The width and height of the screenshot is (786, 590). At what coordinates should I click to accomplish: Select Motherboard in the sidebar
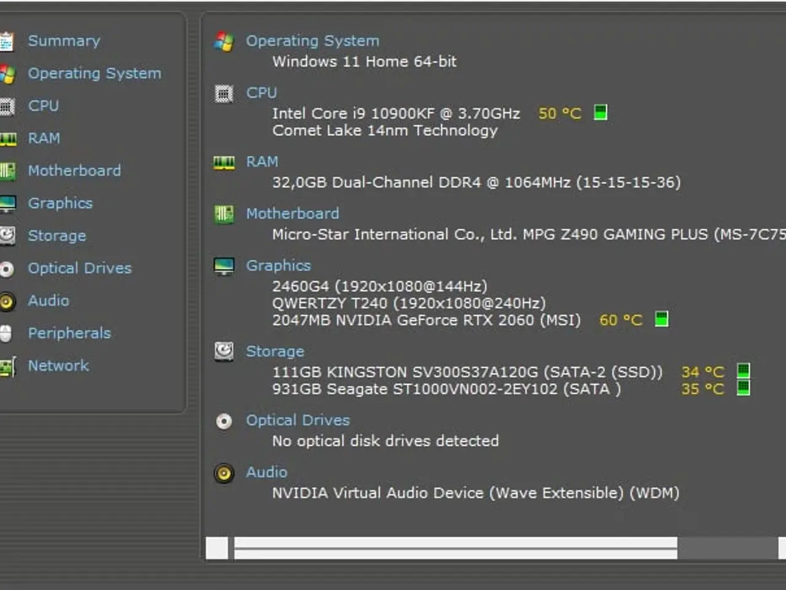74,171
